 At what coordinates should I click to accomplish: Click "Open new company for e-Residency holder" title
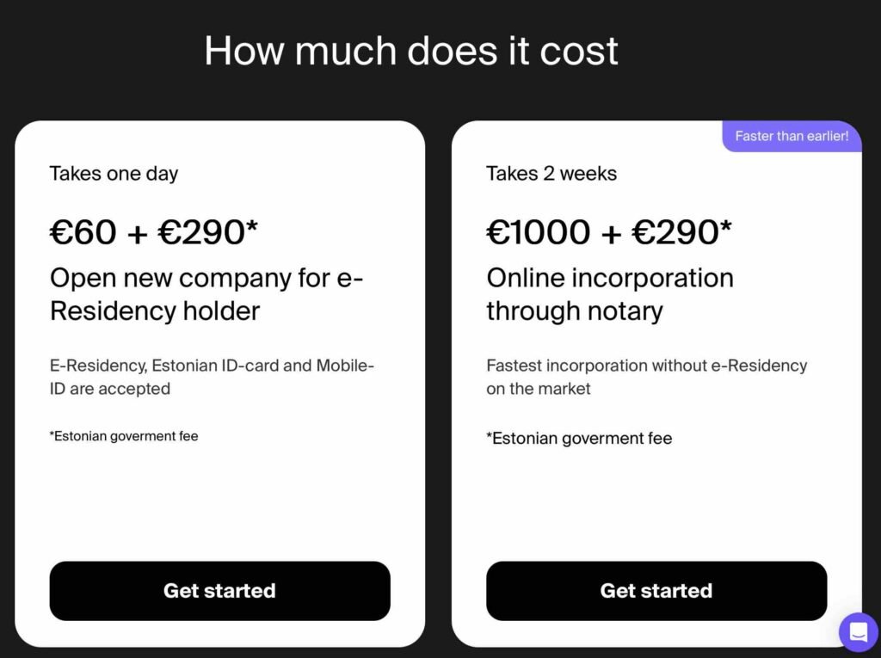click(206, 294)
